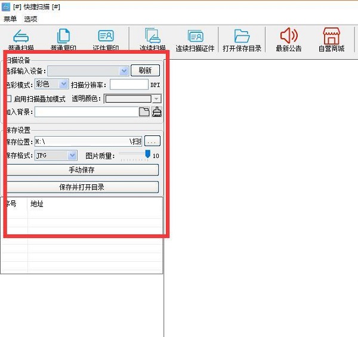Click the 加入背景 path input field

coord(87,112)
